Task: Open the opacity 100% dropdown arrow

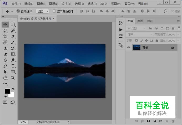Action: [178, 34]
